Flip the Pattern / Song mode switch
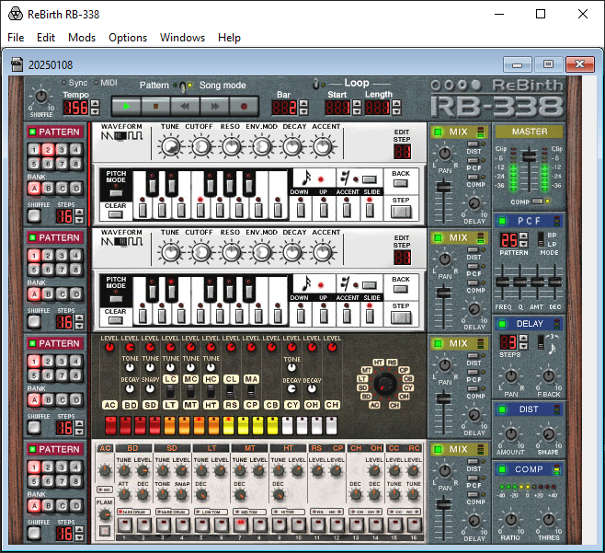The width and height of the screenshot is (605, 553). 183,86
